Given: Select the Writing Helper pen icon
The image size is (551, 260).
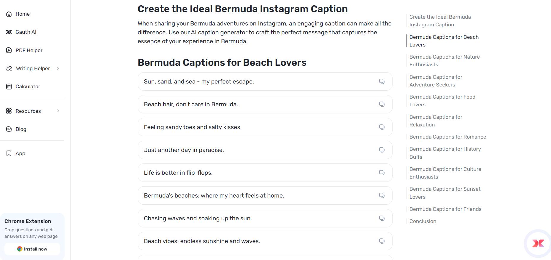Looking at the screenshot, I should pos(9,68).
